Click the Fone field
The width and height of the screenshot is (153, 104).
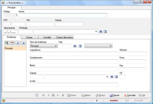coord(133,61)
